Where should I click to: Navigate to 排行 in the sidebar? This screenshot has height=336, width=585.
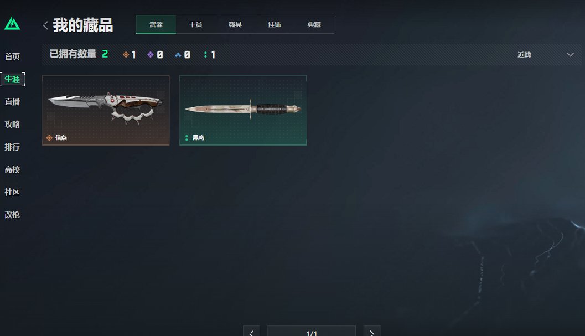coord(12,147)
